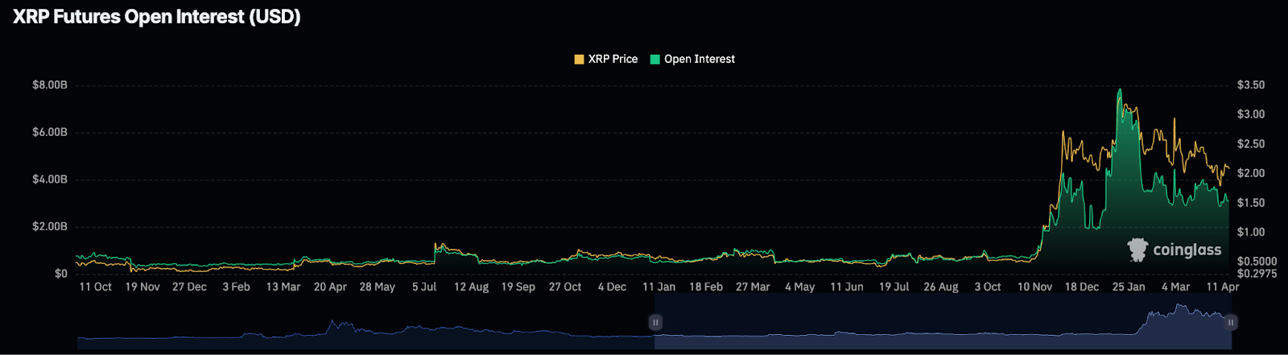The height and width of the screenshot is (355, 1288).
Task: Click the 4 May date label
Action: [799, 287]
